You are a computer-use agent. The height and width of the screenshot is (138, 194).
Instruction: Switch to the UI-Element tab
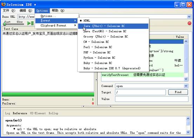pos(38,113)
